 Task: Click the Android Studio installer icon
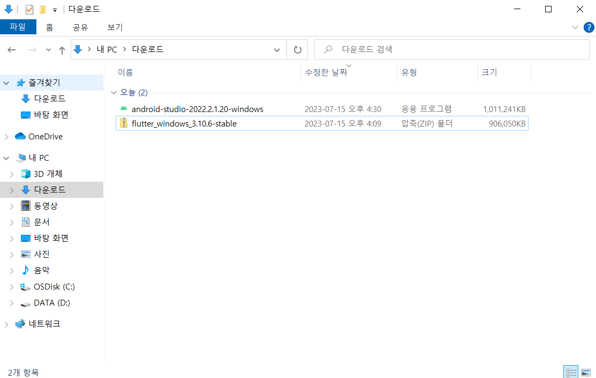(x=124, y=109)
